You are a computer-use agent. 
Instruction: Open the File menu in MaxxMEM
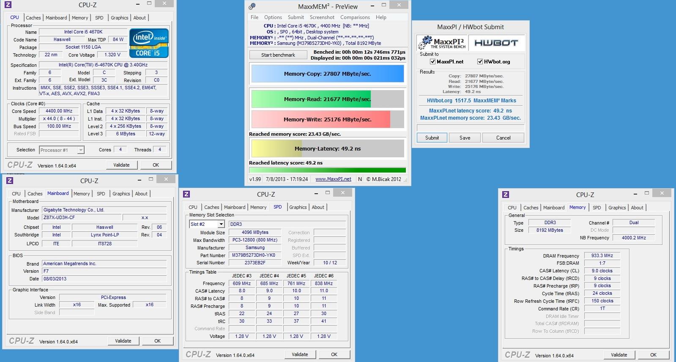point(255,17)
